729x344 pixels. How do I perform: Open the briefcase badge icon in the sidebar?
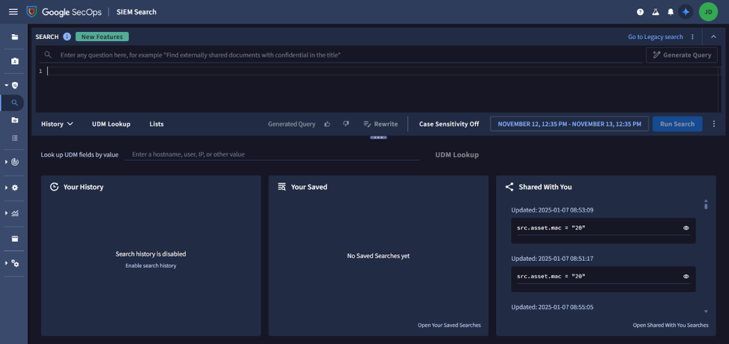[x=15, y=61]
